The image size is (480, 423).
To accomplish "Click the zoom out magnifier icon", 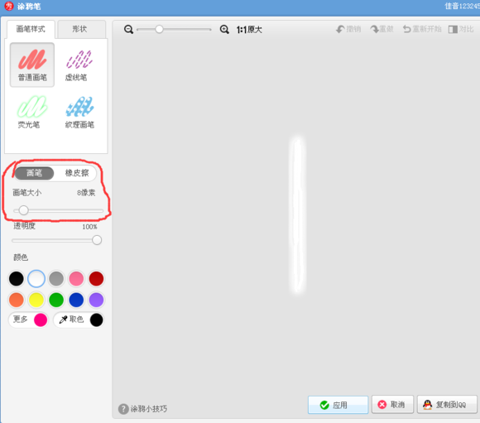I will point(128,30).
